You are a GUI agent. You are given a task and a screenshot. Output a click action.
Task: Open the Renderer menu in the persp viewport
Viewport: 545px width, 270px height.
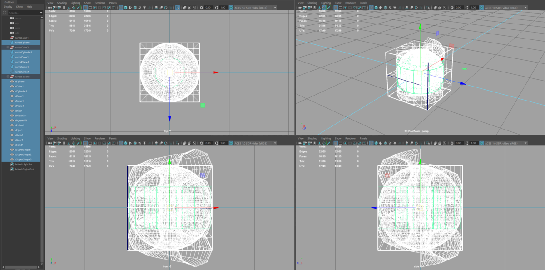350,2
